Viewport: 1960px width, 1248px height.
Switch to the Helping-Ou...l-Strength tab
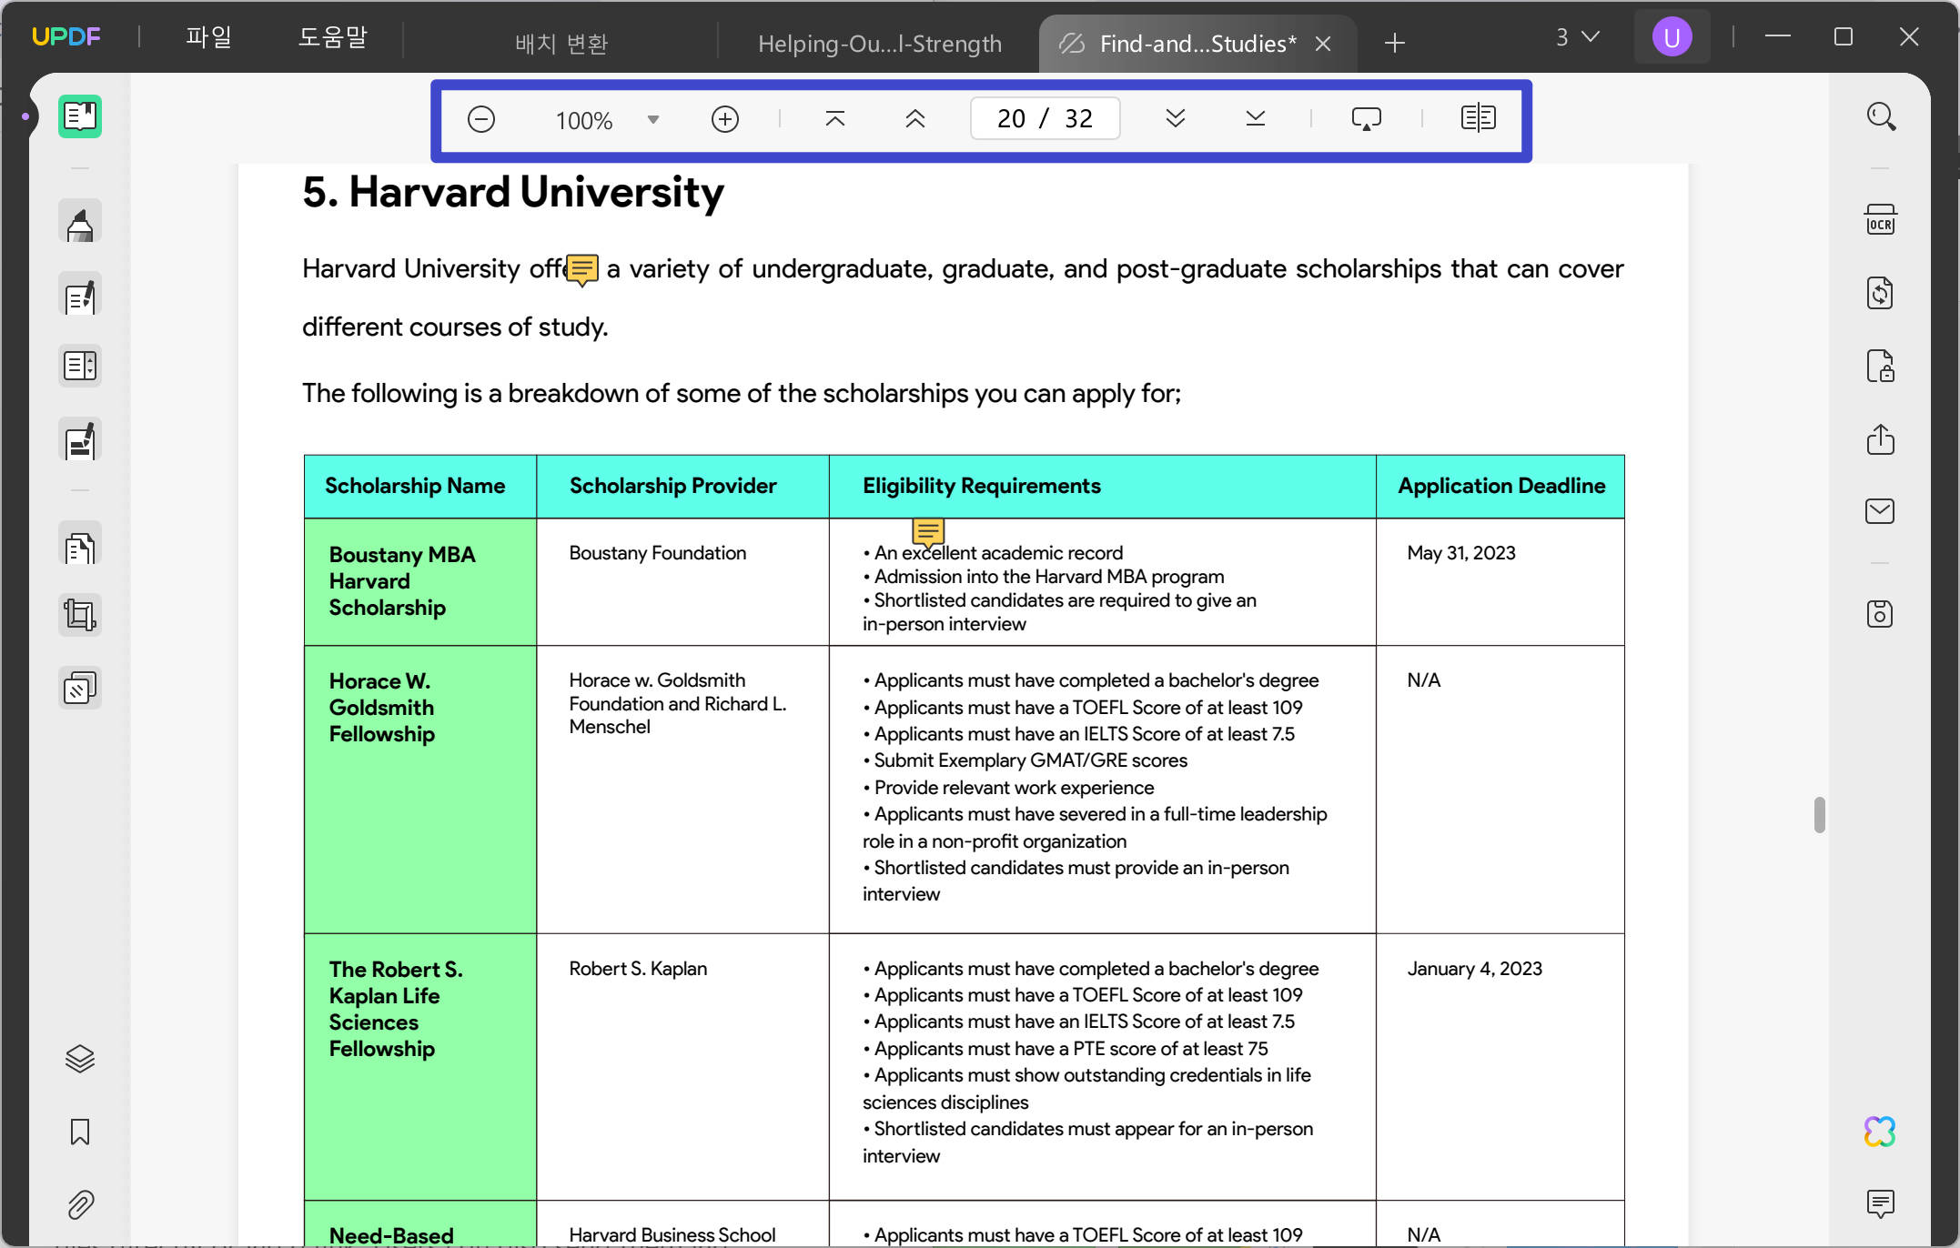click(880, 44)
